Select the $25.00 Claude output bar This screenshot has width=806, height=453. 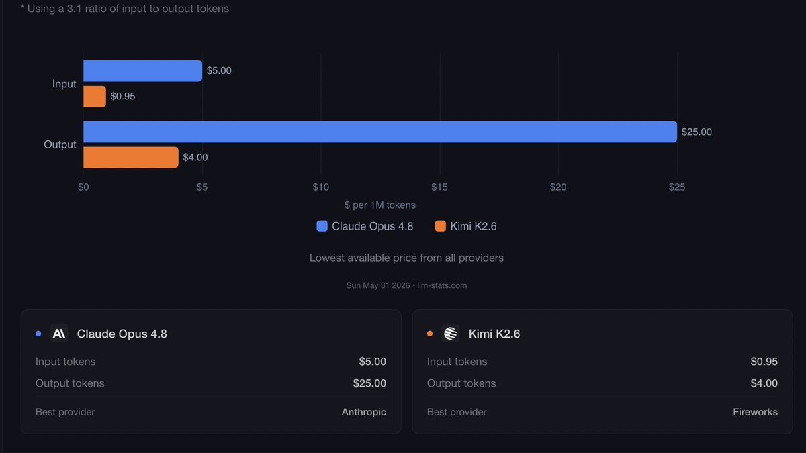point(380,132)
